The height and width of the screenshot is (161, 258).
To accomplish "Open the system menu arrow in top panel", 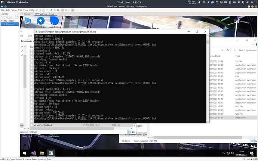I will pyautogui.click(x=256, y=2).
